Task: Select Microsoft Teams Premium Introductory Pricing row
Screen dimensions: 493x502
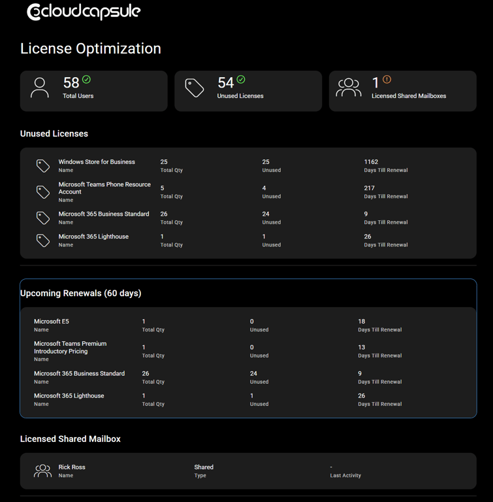Action: tap(70, 347)
